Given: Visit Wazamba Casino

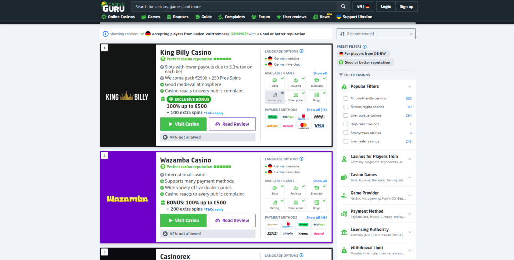Looking at the screenshot, I should 183,221.
